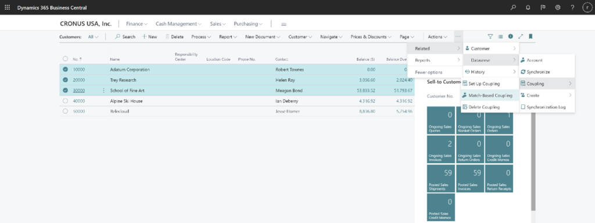The height and width of the screenshot is (223, 595).
Task: Open the New Document dropdown
Action: [263, 36]
